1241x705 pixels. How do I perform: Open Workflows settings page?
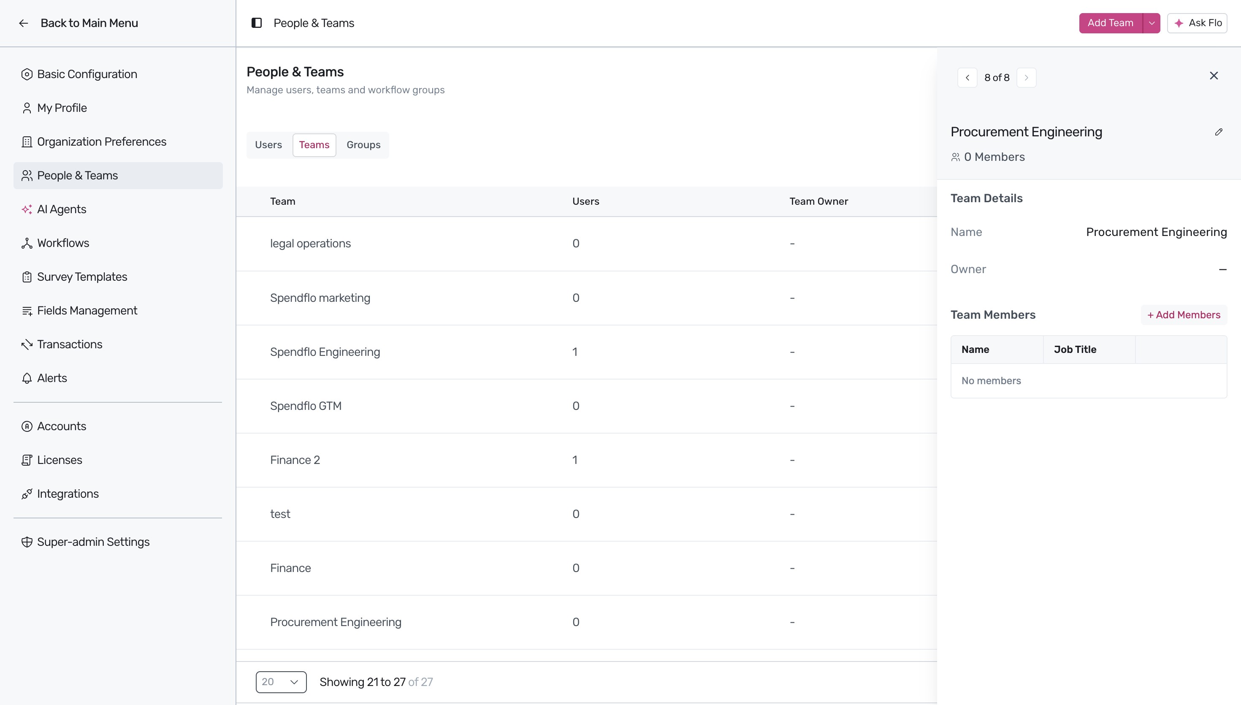pos(118,243)
